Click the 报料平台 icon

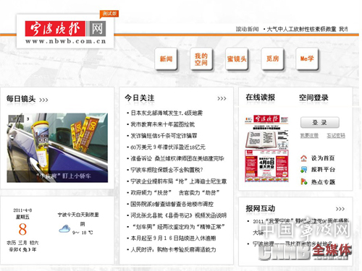(x=304, y=170)
